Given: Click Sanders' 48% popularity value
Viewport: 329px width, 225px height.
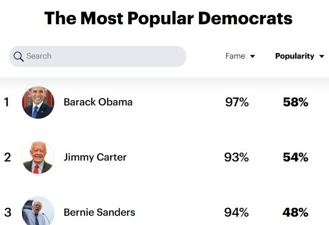Looking at the screenshot, I should click(295, 212).
